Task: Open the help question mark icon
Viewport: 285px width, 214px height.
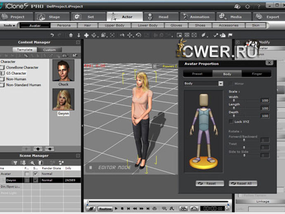Action: 259,7
